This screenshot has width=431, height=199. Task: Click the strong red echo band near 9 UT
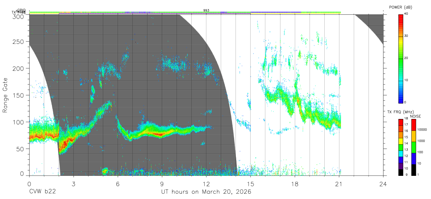tap(160, 134)
